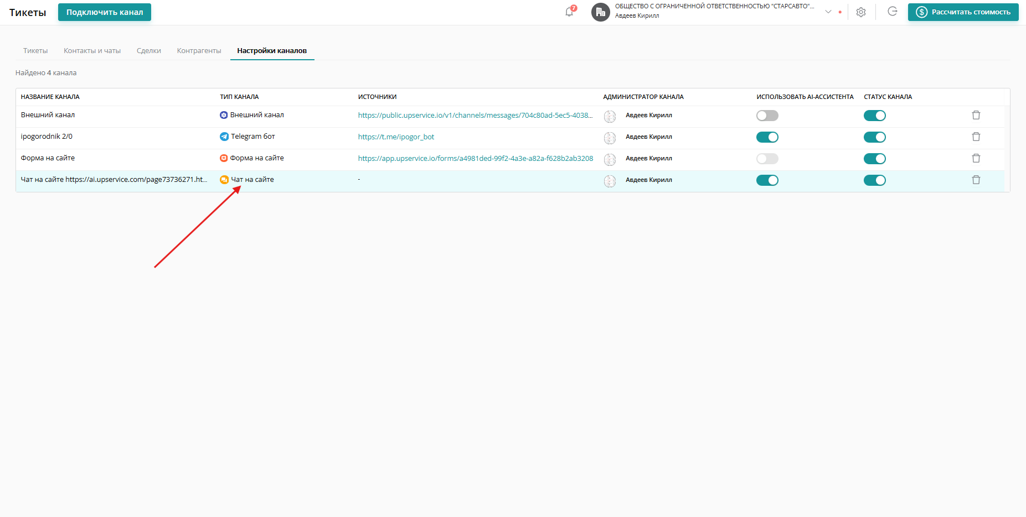Click the Чат на сайте type icon
This screenshot has width=1026, height=517.
click(224, 180)
